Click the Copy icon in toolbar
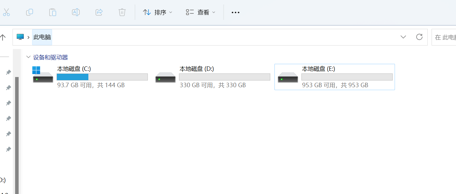 pos(30,12)
